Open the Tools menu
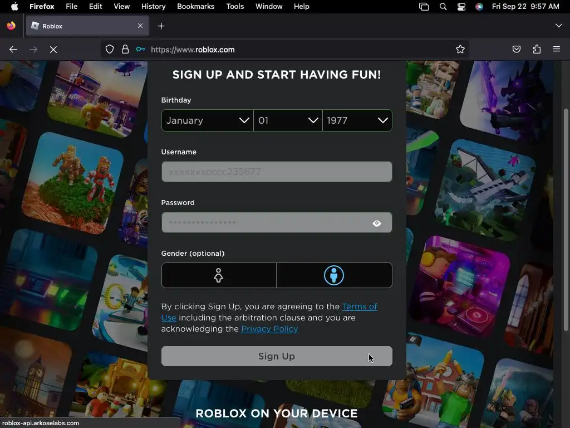 point(235,6)
